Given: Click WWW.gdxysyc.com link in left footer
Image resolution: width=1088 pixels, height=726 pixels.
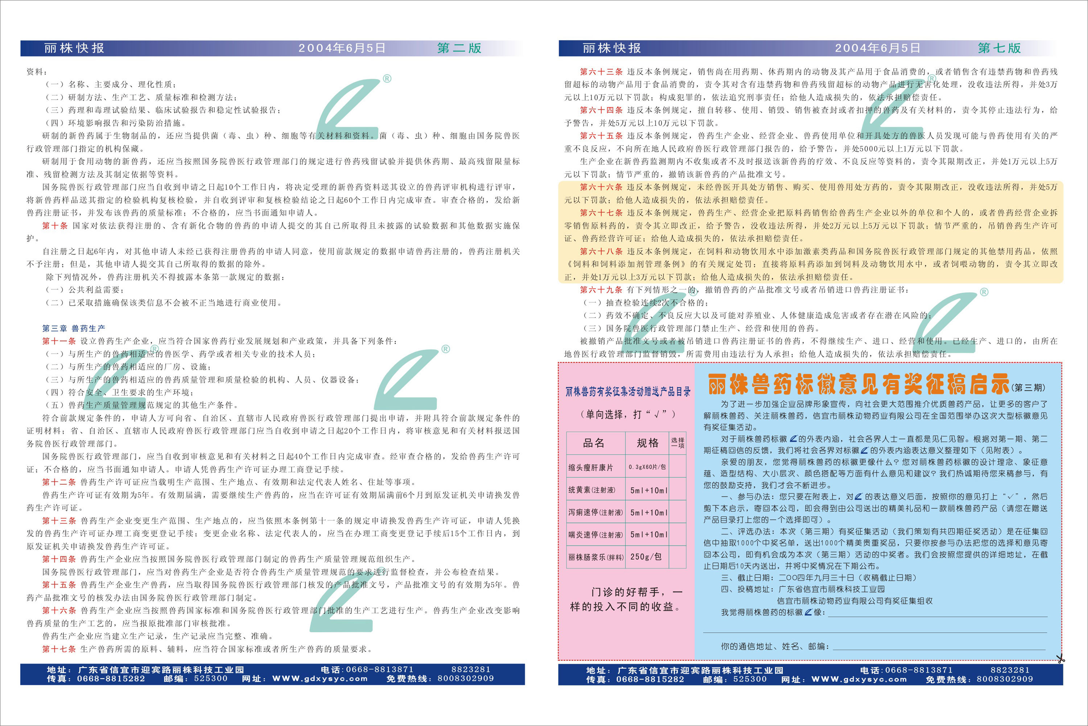Looking at the screenshot, I should pyautogui.click(x=320, y=679).
